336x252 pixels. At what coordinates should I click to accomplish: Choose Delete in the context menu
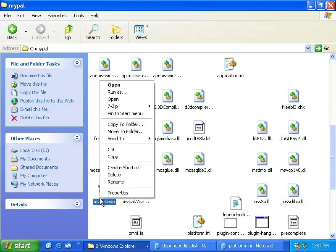[x=127, y=175]
